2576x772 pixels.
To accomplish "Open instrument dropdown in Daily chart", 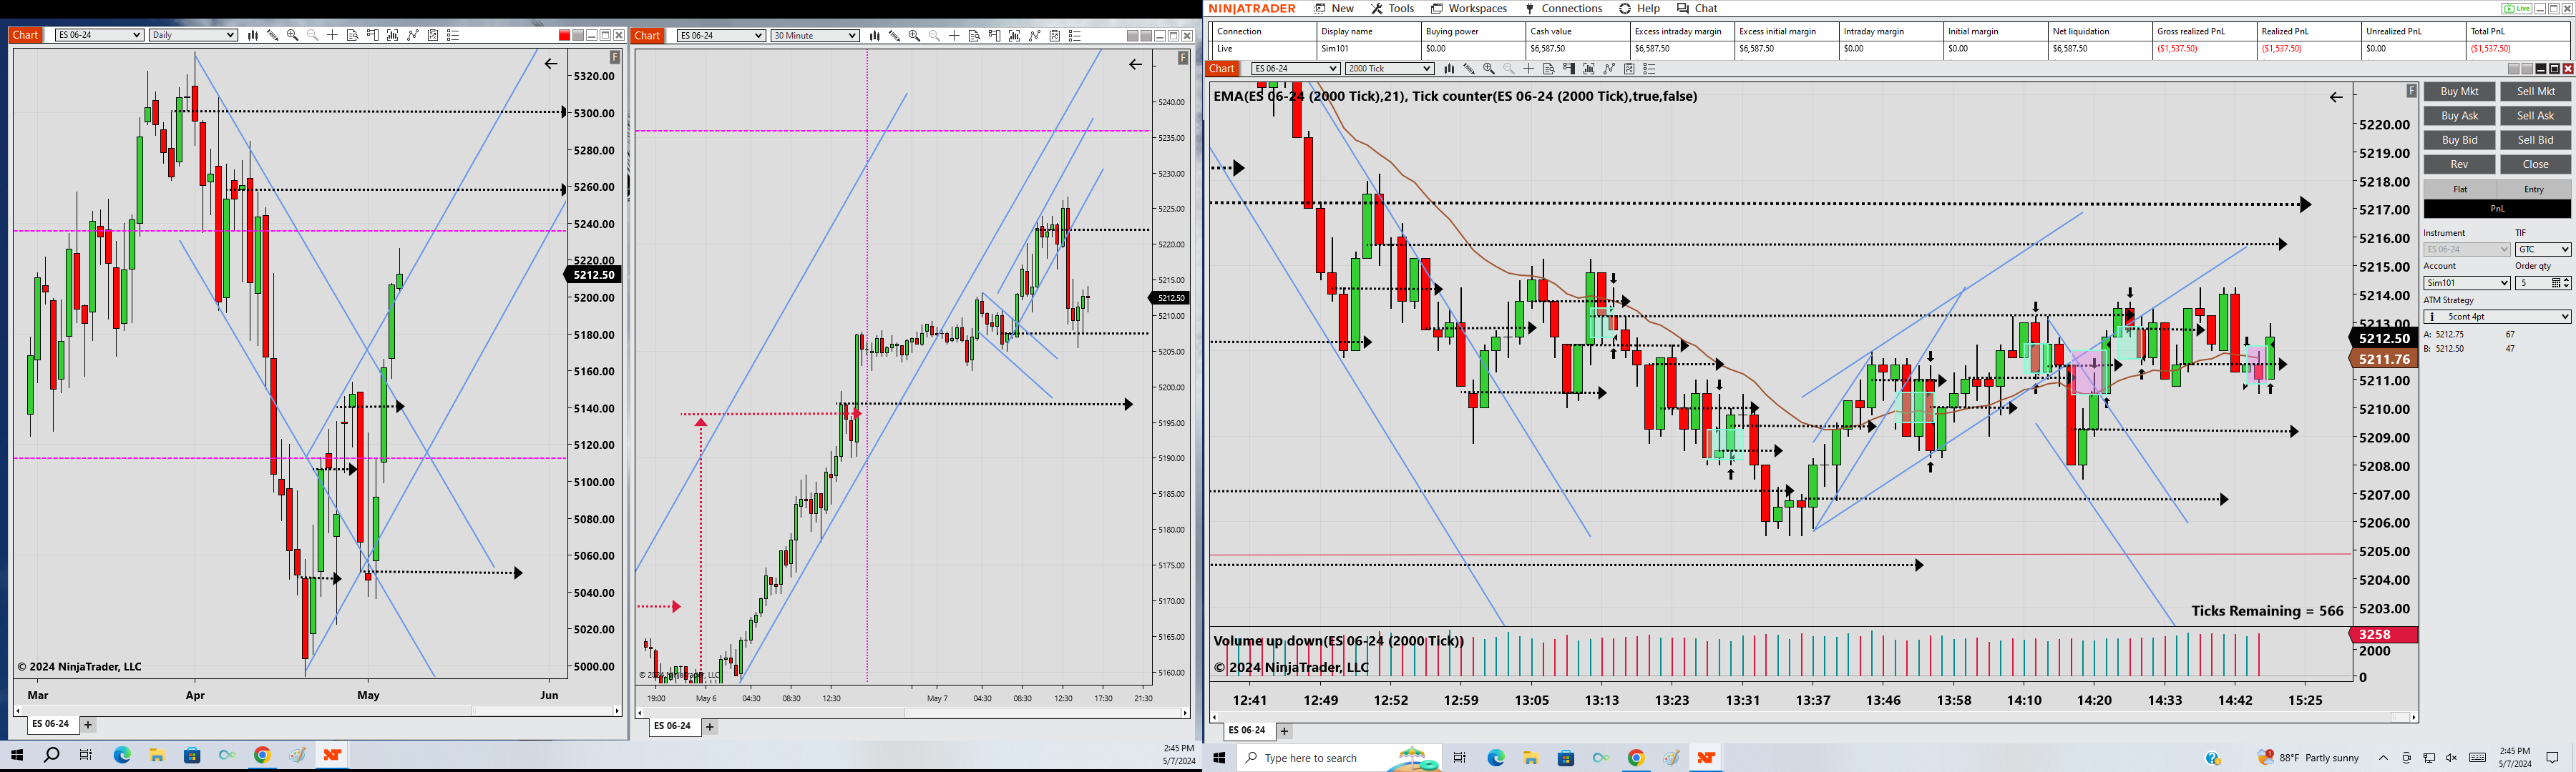I will [99, 35].
